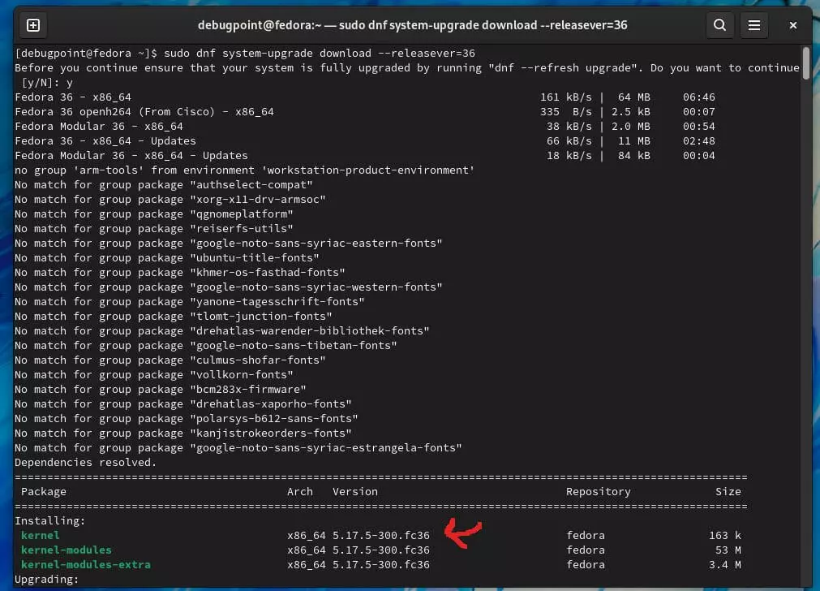Click the 'Version' column header
Image resolution: width=820 pixels, height=591 pixels.
[355, 492]
